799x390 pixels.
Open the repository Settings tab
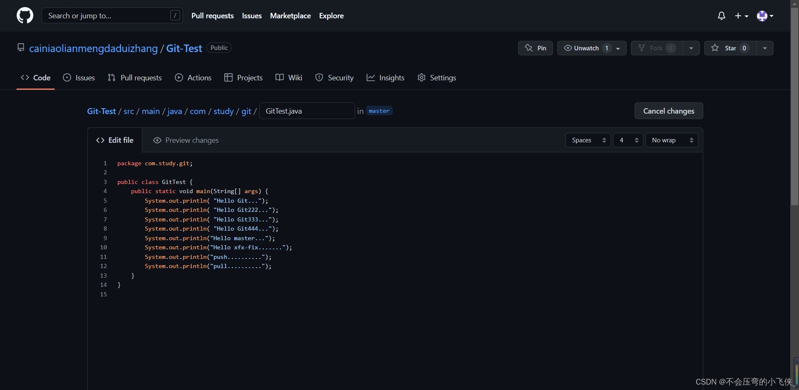pyautogui.click(x=437, y=78)
